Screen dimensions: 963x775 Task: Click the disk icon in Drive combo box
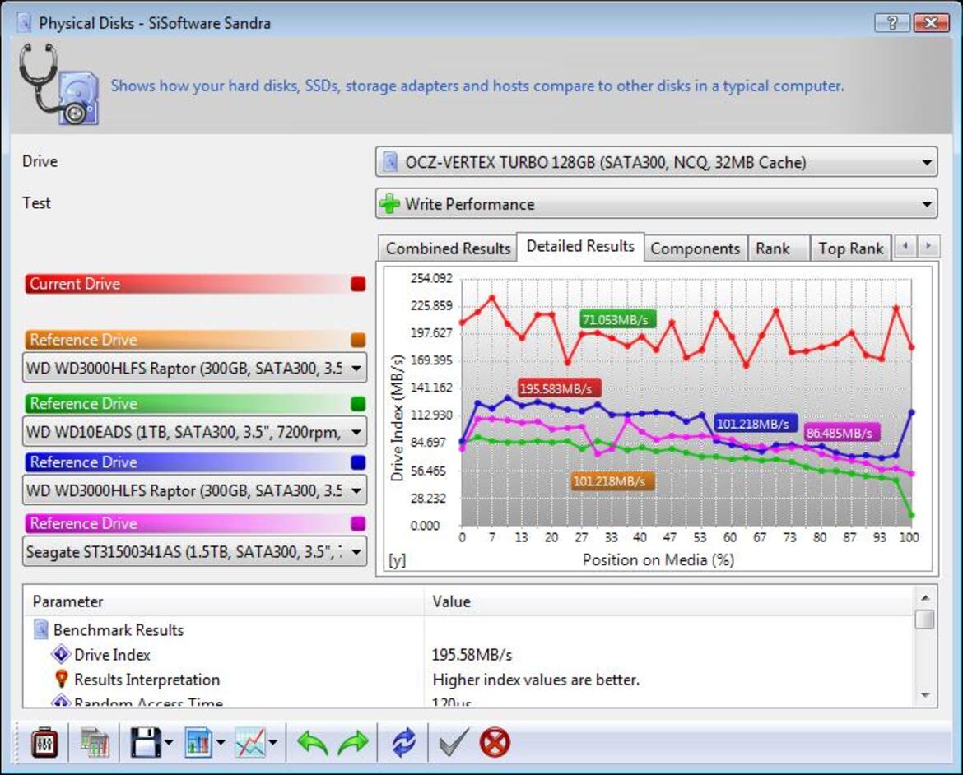tap(390, 162)
